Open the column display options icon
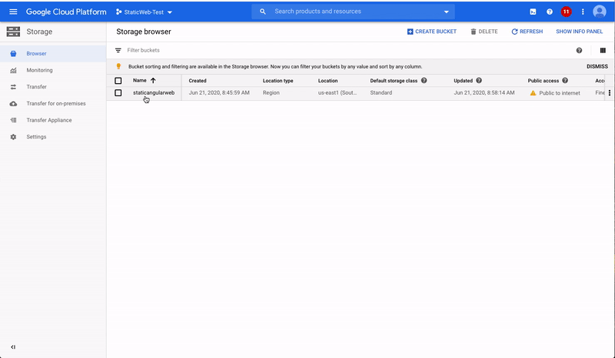Screen dimensions: 615x358 tap(603, 50)
